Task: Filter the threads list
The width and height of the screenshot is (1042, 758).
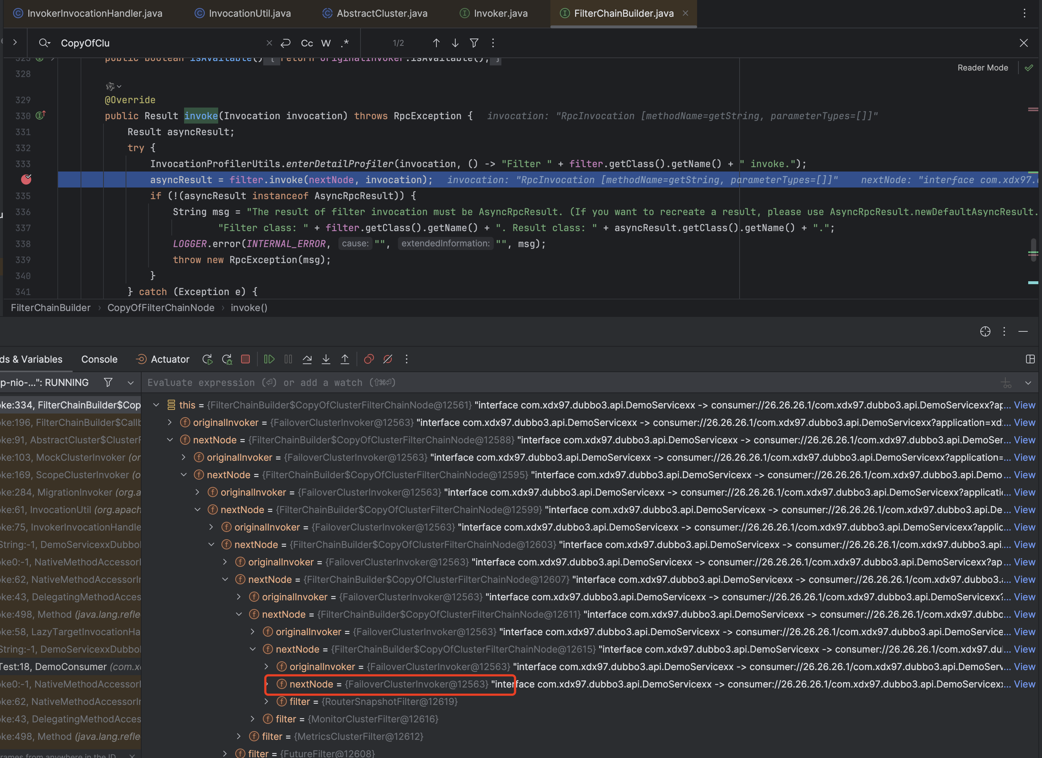Action: click(x=108, y=382)
